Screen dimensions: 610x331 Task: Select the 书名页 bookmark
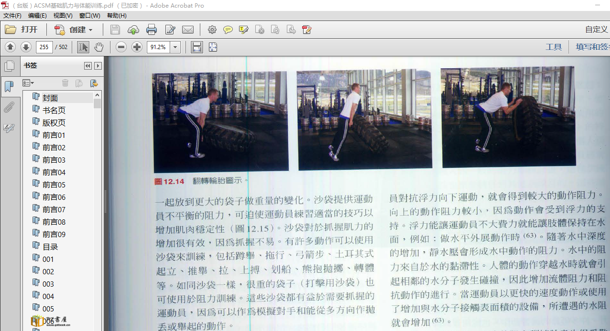click(x=54, y=110)
